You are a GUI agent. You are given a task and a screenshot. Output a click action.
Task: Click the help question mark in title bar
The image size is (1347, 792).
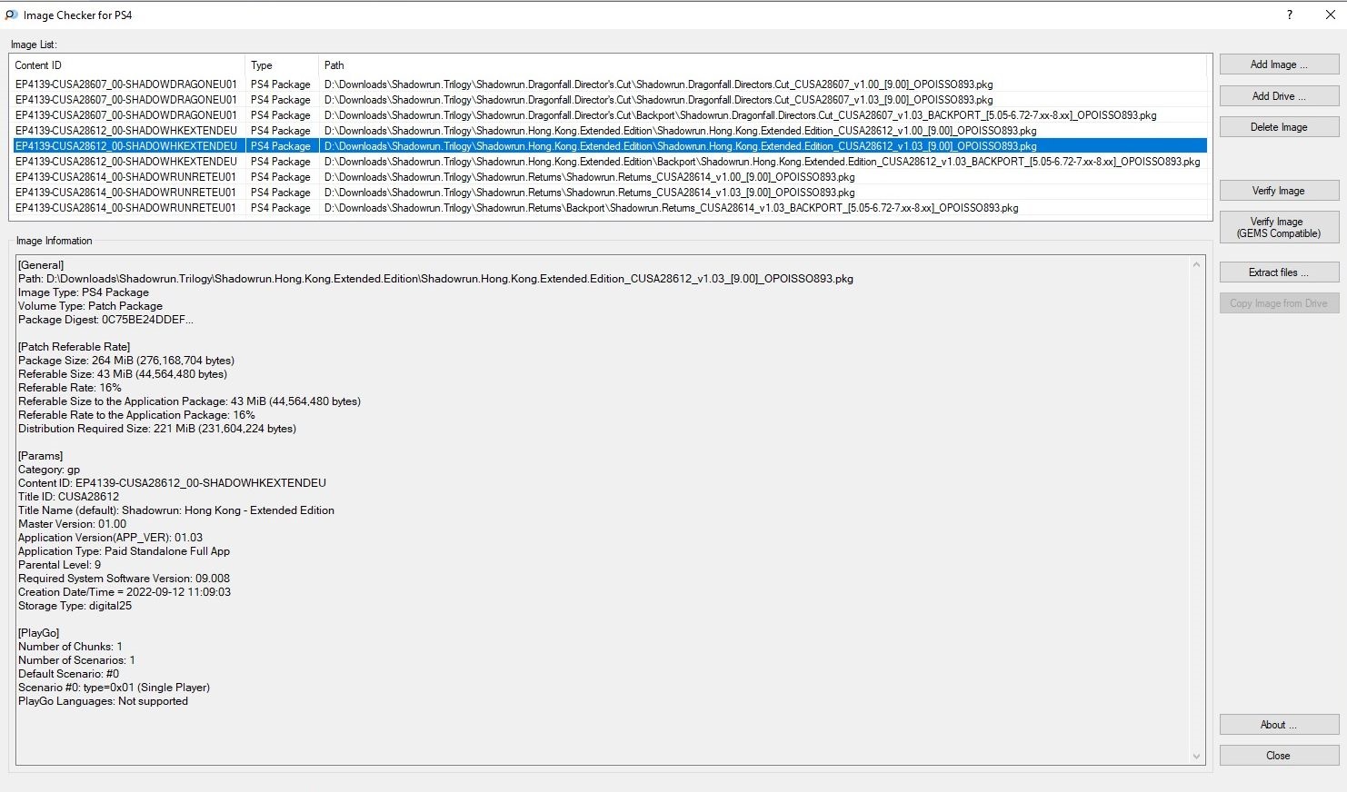click(x=1289, y=15)
